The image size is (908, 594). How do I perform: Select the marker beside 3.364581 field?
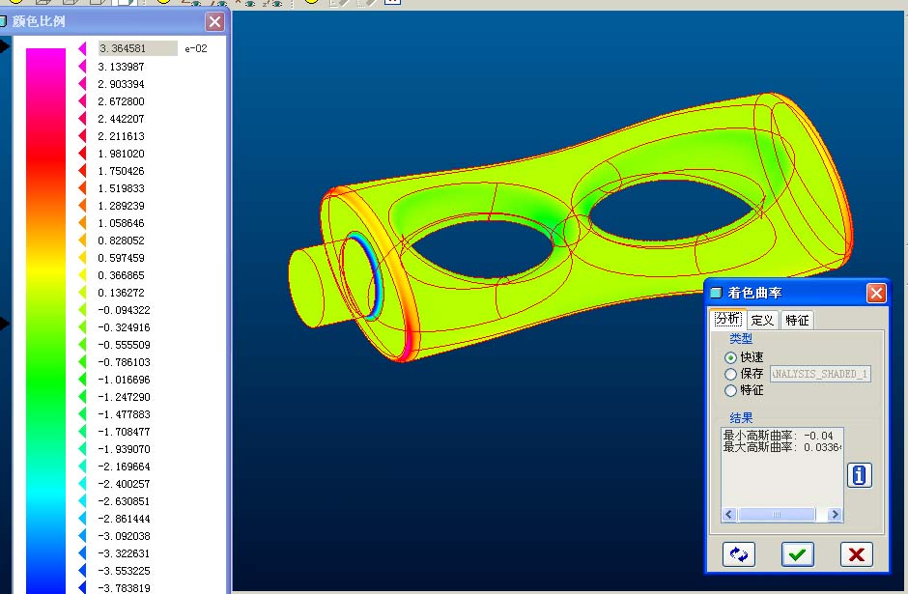[82, 48]
